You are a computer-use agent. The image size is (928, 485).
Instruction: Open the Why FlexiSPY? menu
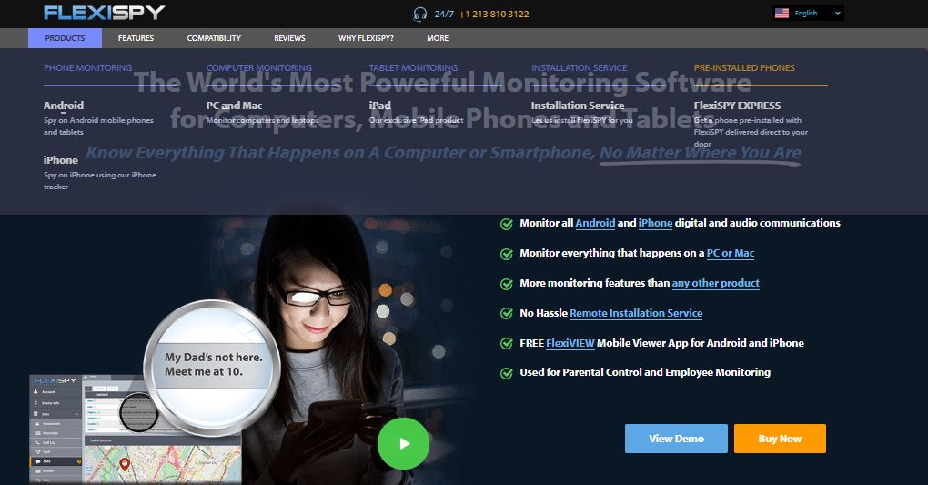tap(366, 38)
